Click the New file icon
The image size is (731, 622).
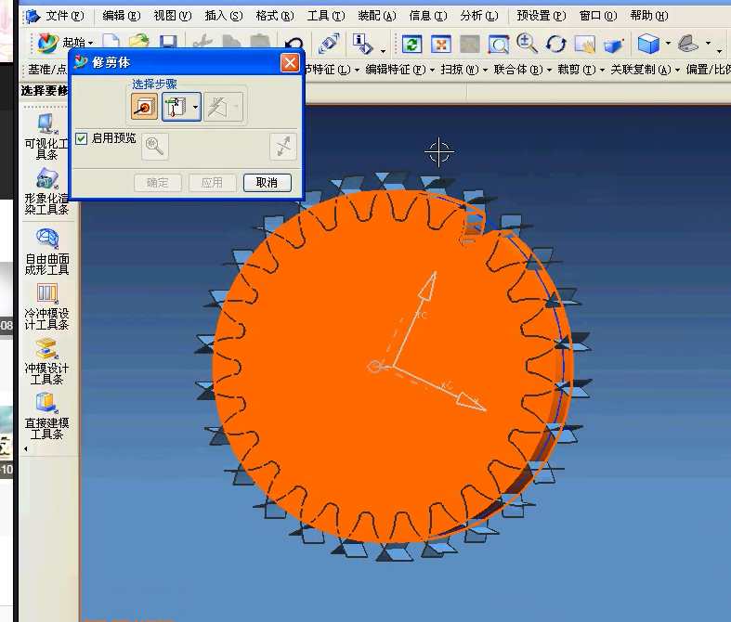coord(111,42)
